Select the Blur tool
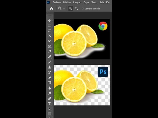 click(x=50, y=88)
